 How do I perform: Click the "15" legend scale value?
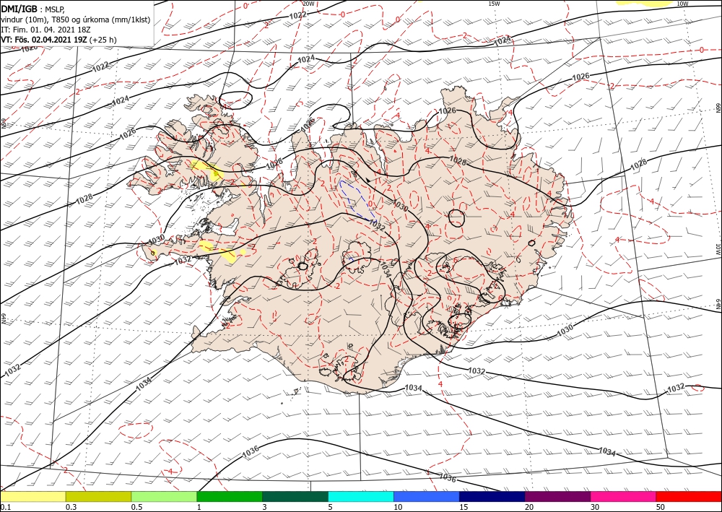click(x=464, y=507)
